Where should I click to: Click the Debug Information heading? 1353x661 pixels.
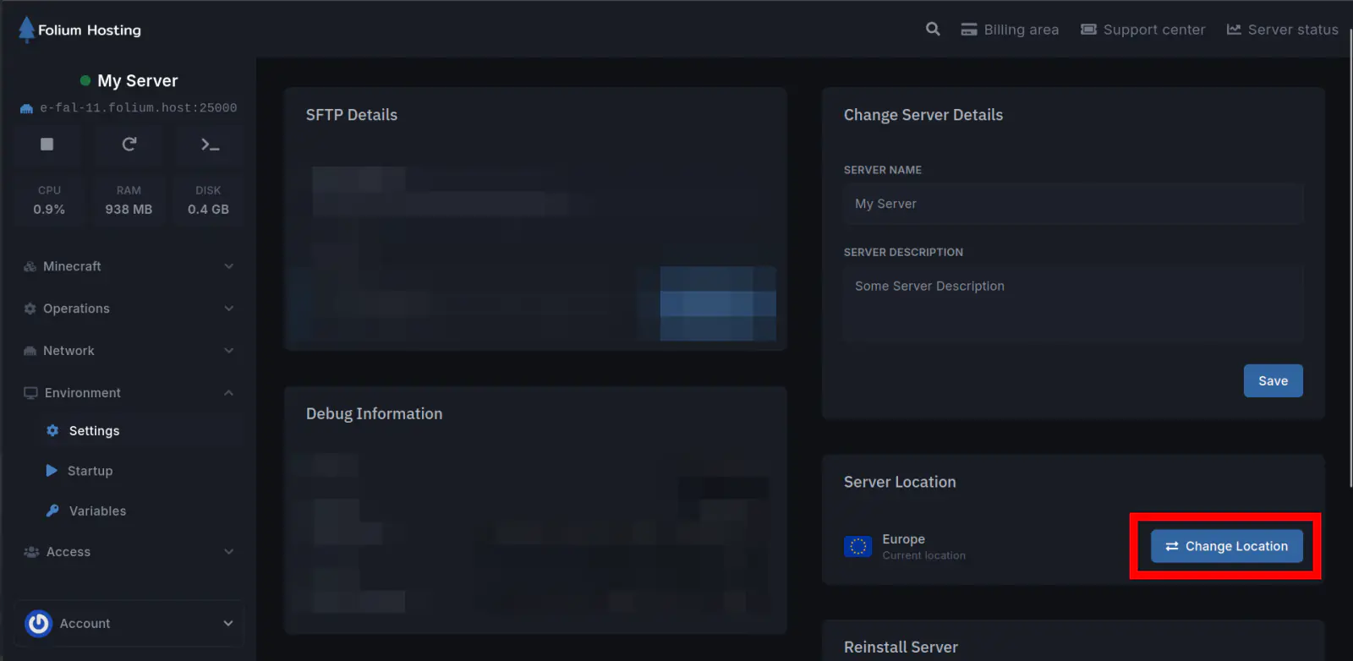[x=375, y=414]
